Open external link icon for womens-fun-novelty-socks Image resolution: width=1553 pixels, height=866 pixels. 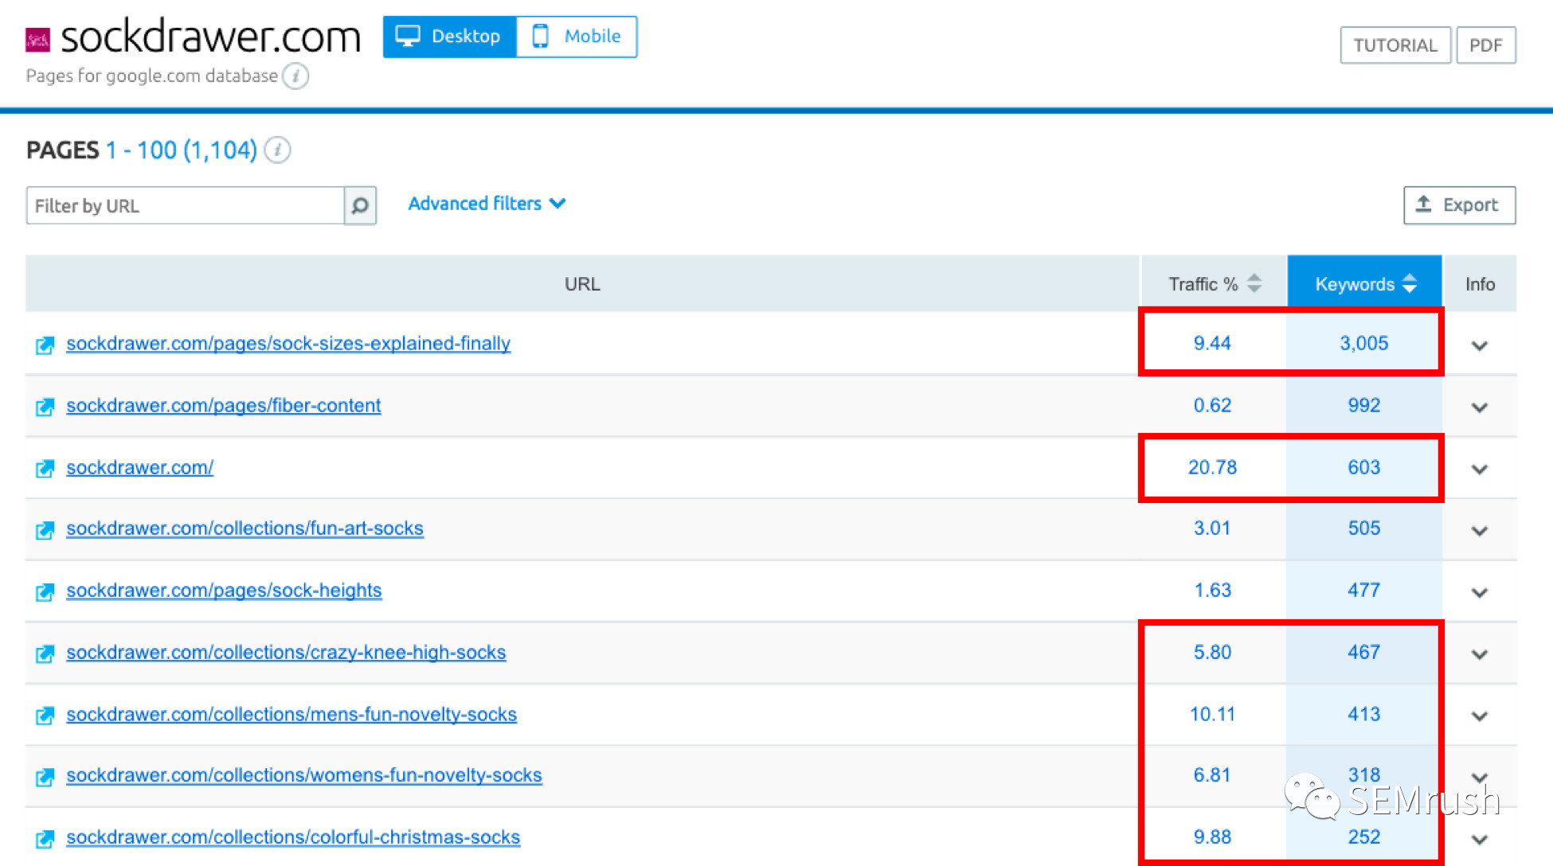point(45,776)
